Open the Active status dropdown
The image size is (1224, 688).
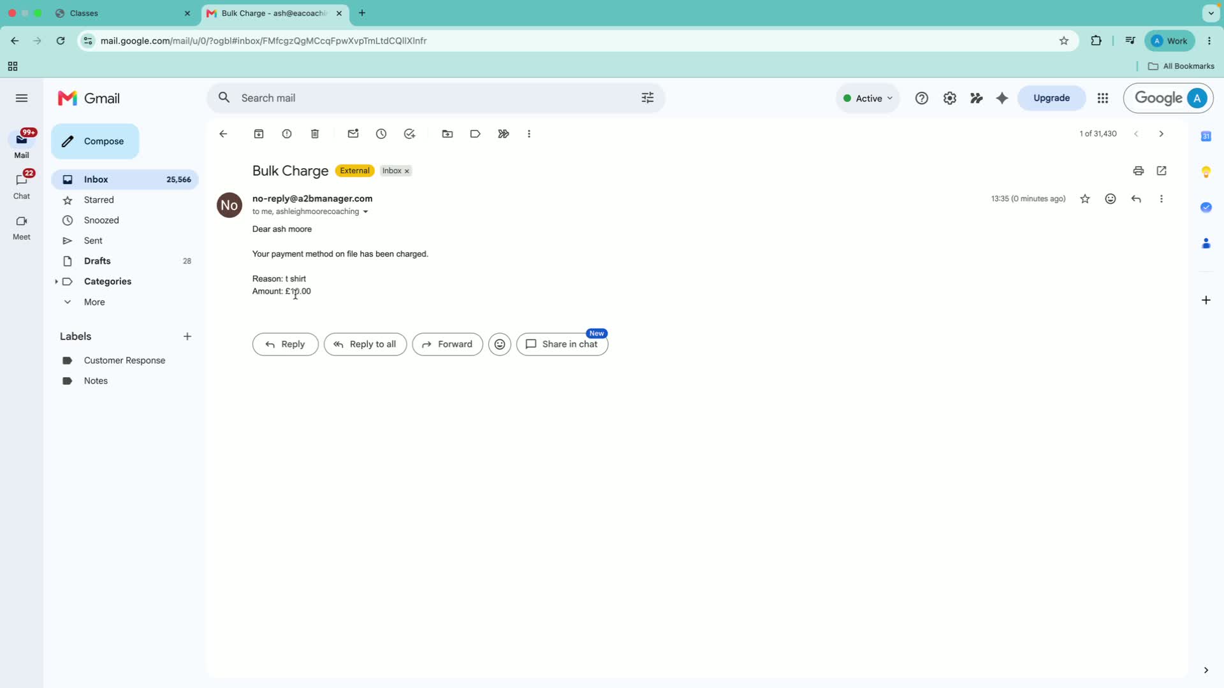tap(868, 98)
